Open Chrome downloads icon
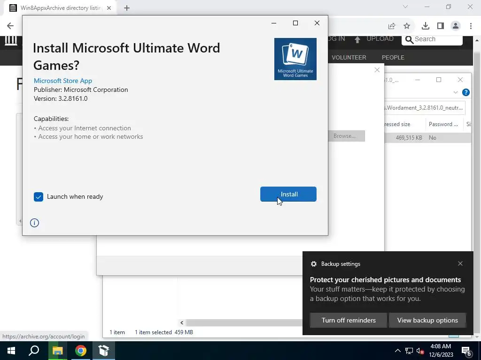This screenshot has width=481, height=360. tap(426, 26)
